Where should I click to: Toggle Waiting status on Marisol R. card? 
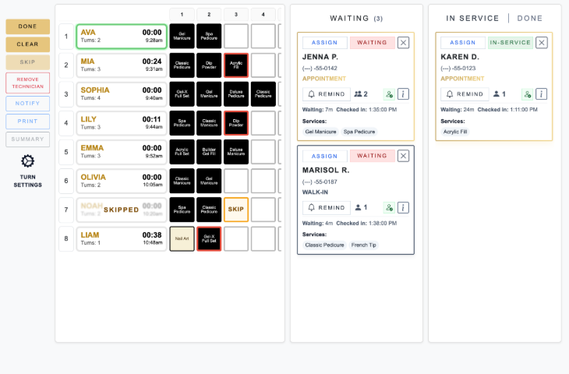[x=373, y=156]
